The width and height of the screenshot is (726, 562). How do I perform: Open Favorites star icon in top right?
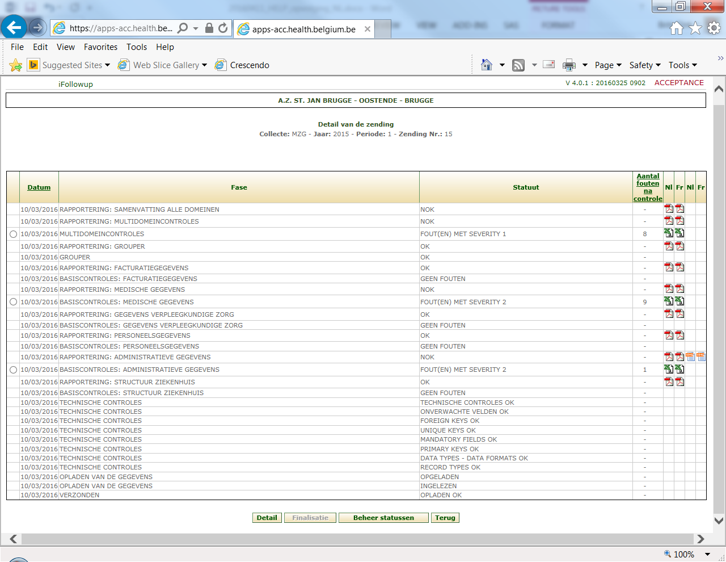(695, 28)
